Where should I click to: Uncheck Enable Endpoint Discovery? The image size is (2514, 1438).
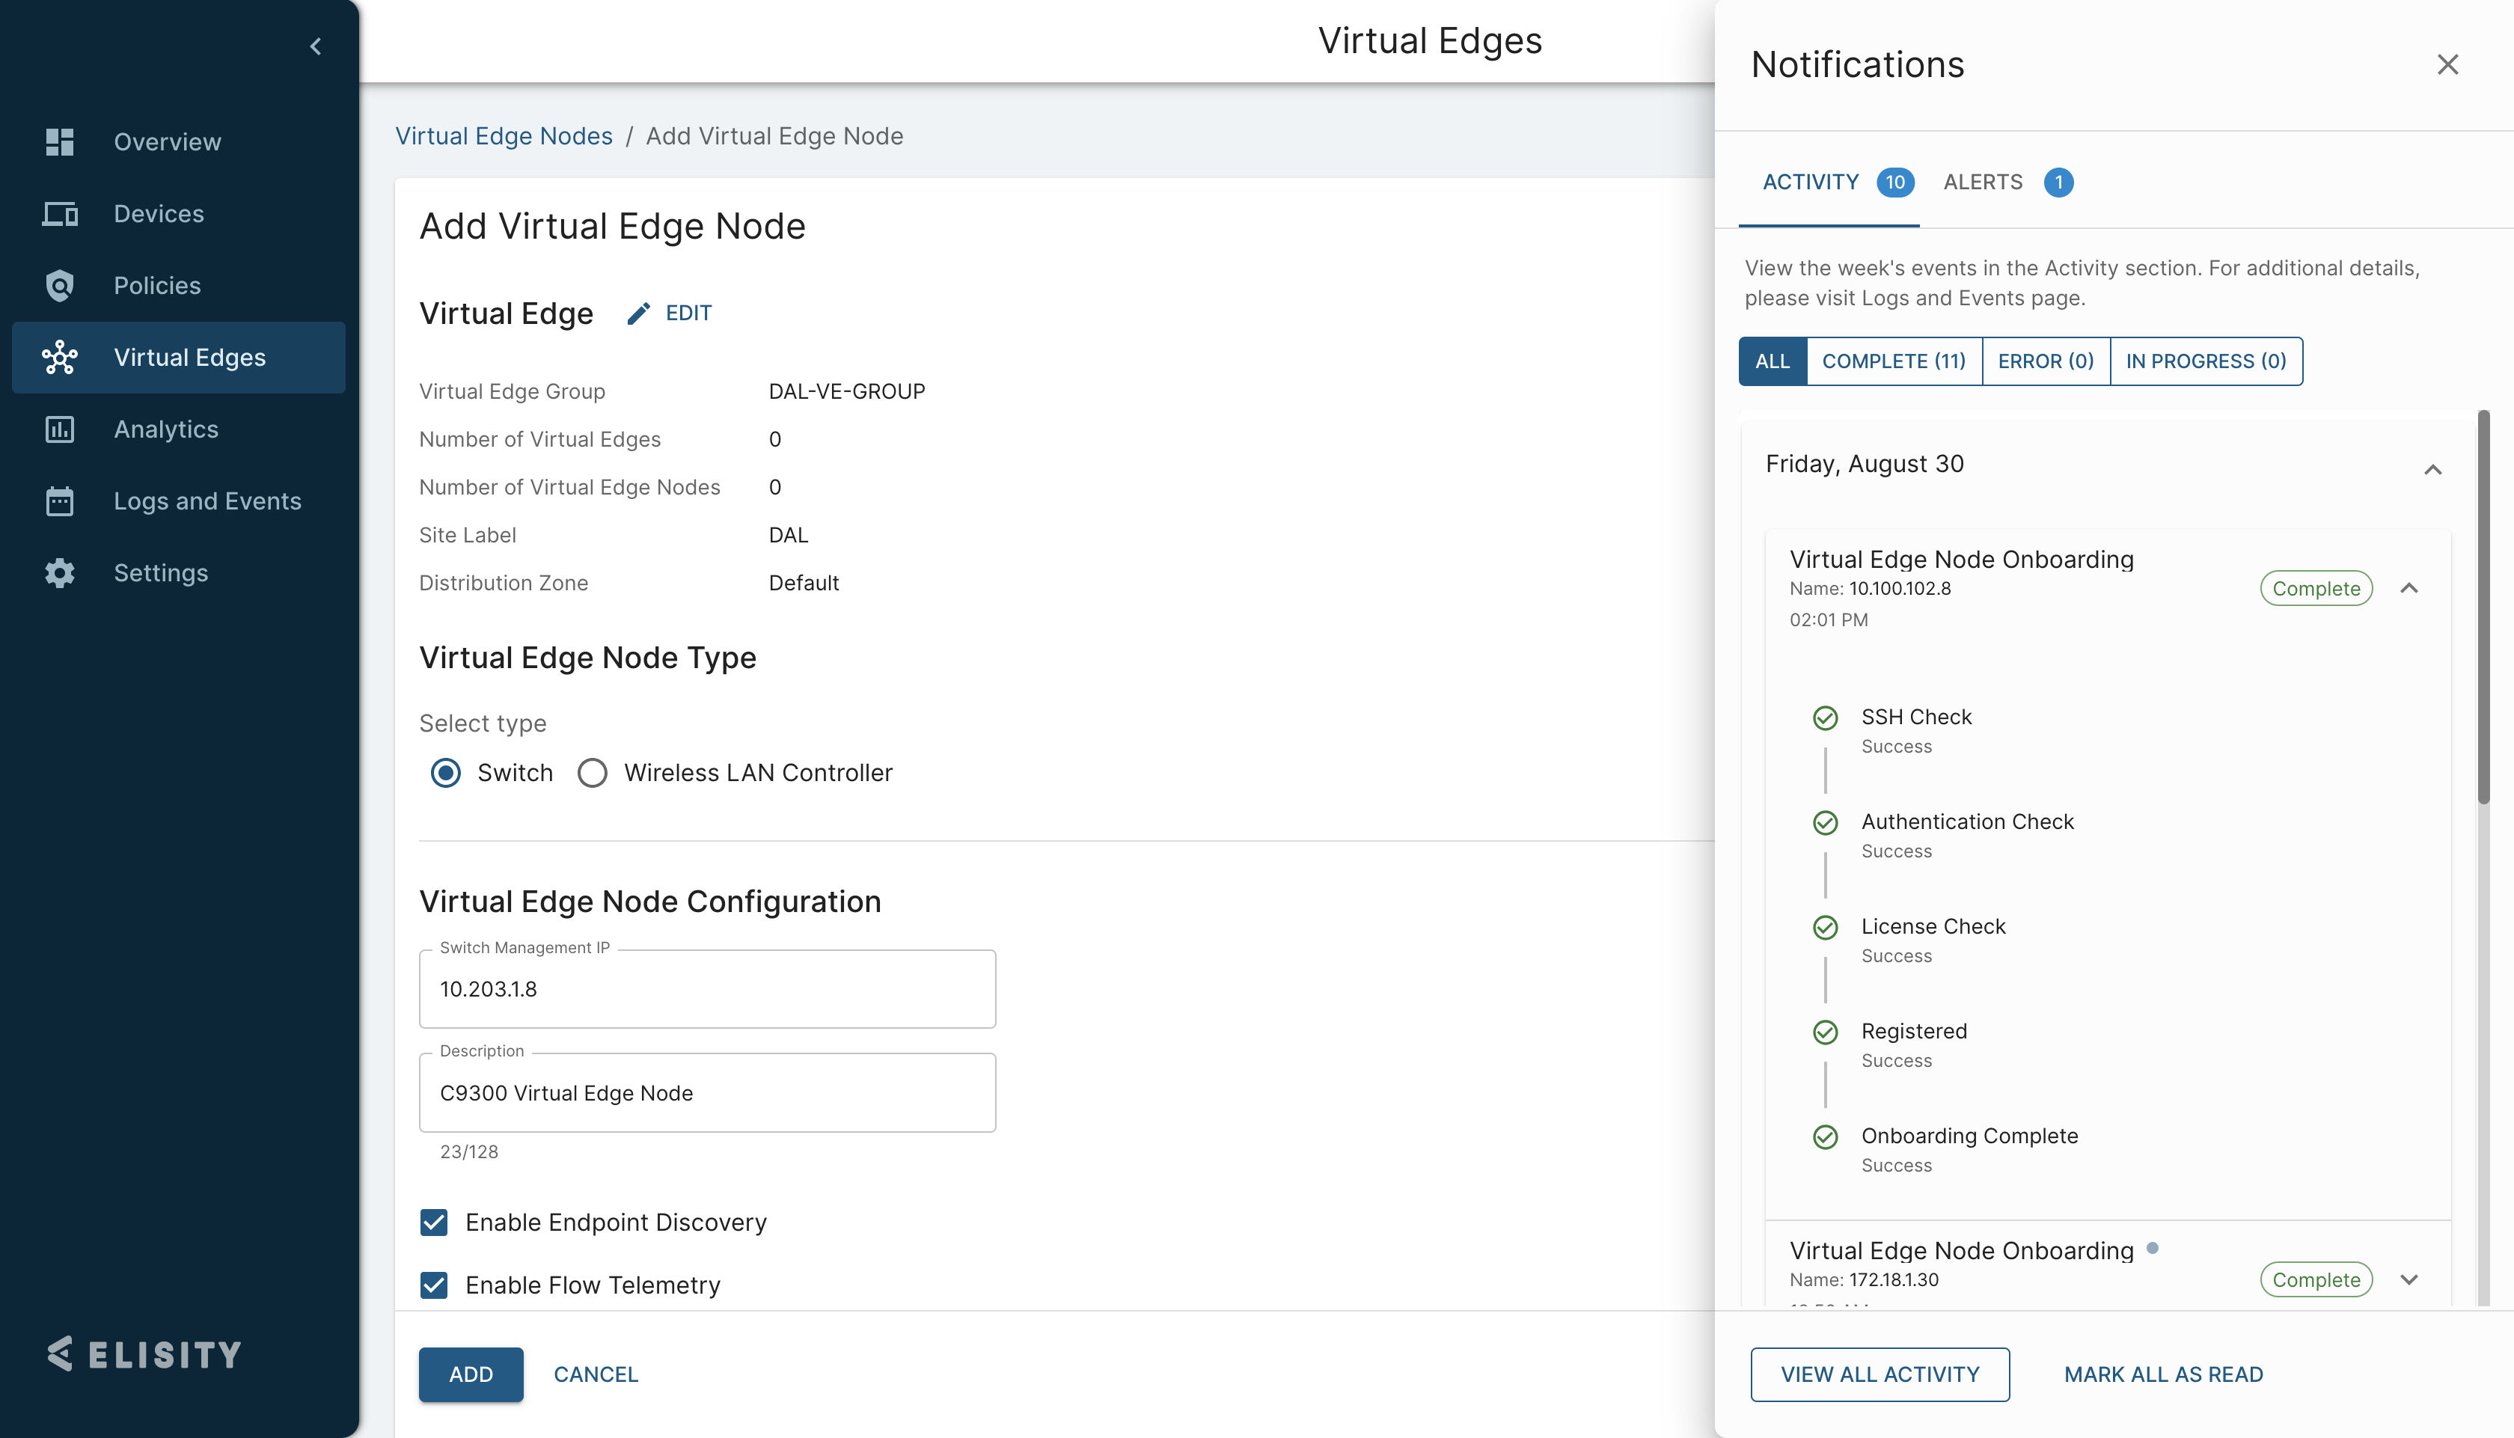pyautogui.click(x=433, y=1223)
